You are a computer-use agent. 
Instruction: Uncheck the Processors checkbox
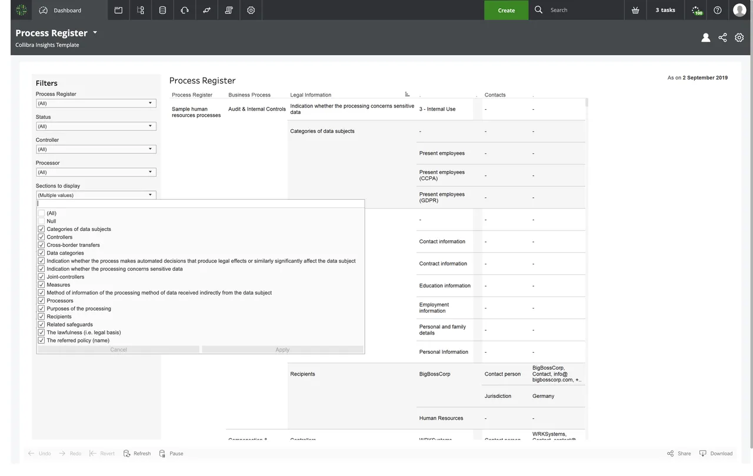[x=41, y=300]
